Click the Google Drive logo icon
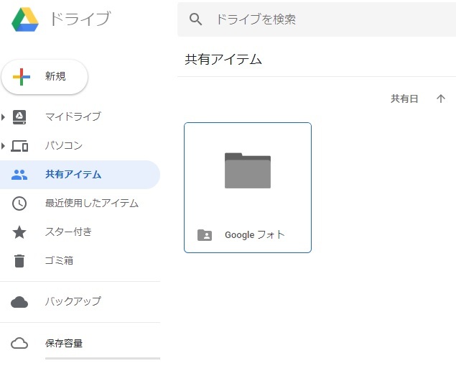The image size is (456, 366). (25, 19)
